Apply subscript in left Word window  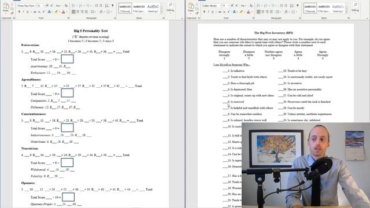point(39,12)
